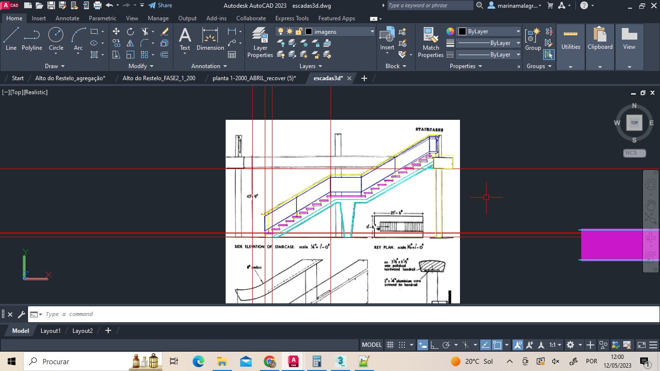
Task: Click the Group tool
Action: click(533, 39)
